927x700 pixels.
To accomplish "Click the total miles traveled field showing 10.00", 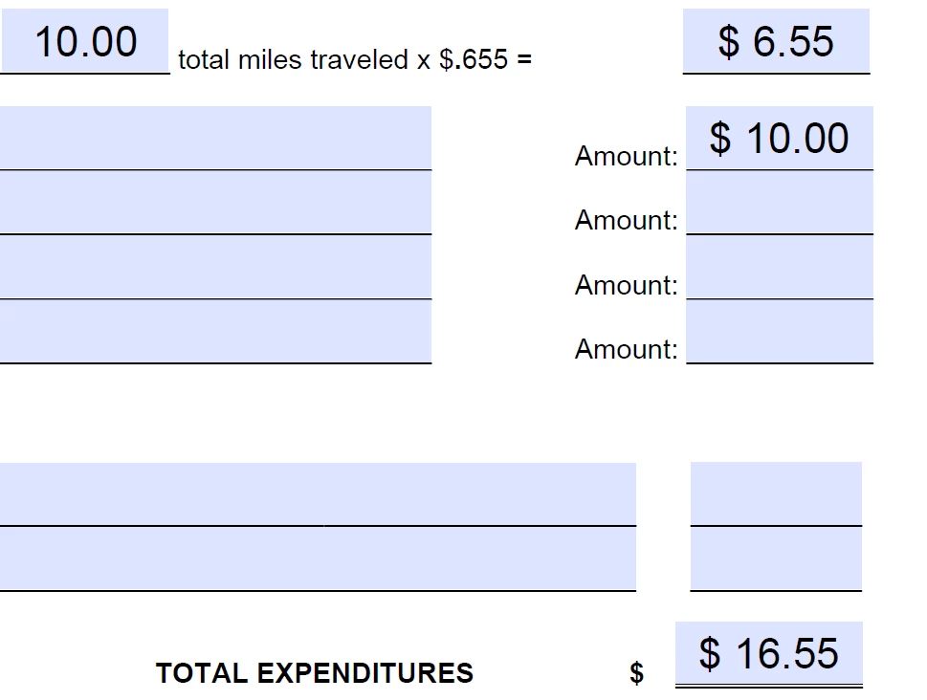I will 85,41.
